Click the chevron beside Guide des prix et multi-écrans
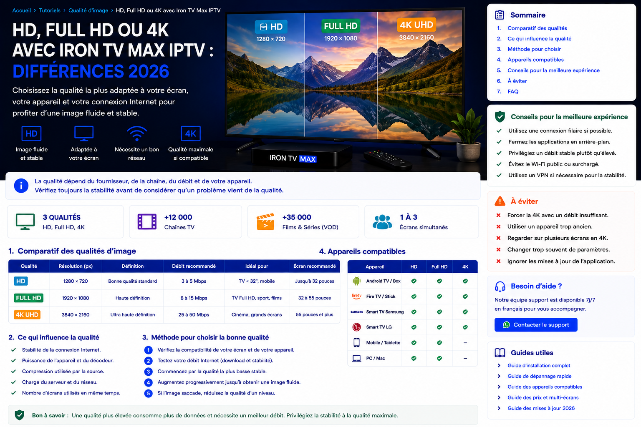641x427 pixels. [x=499, y=397]
